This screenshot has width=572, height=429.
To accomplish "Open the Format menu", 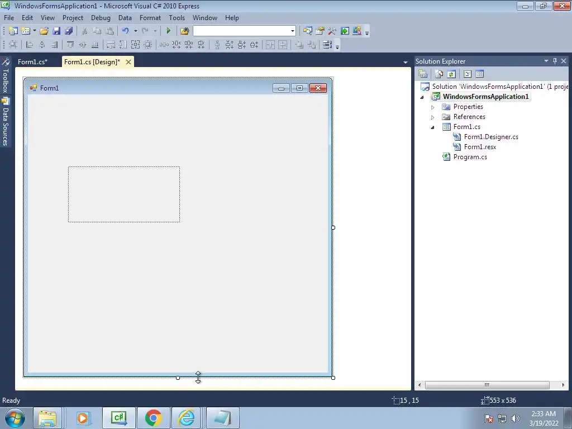I will (150, 18).
